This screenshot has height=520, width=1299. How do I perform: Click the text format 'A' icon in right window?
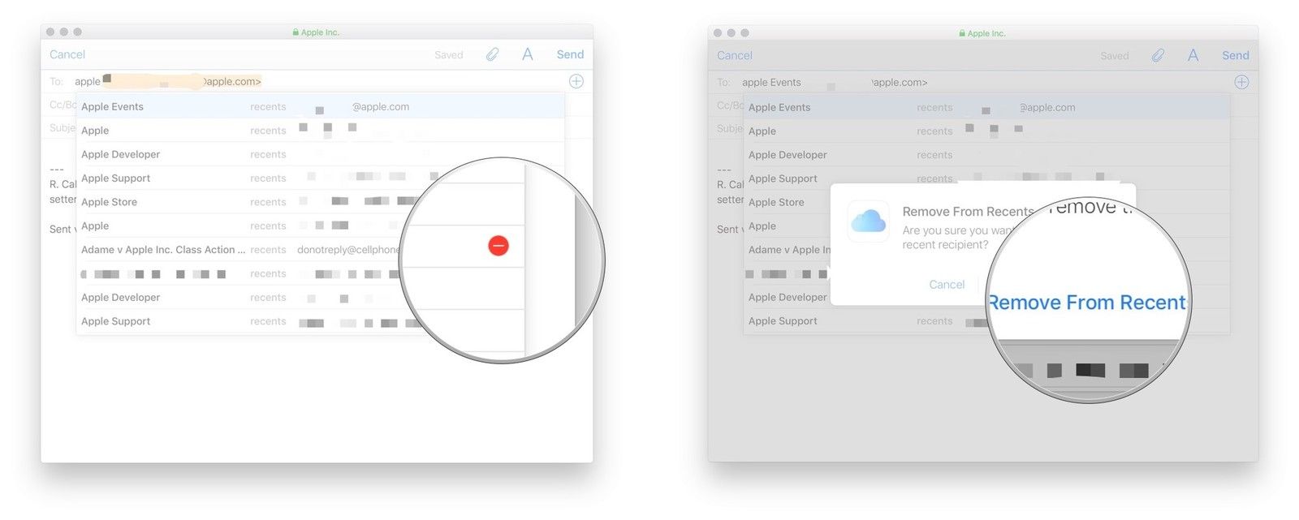click(1193, 55)
